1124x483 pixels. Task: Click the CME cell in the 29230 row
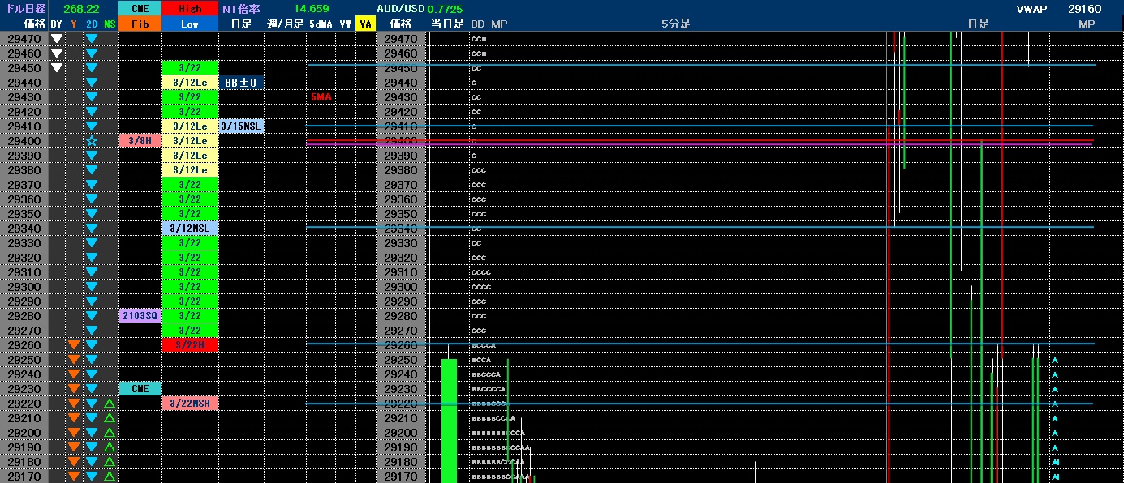point(140,388)
